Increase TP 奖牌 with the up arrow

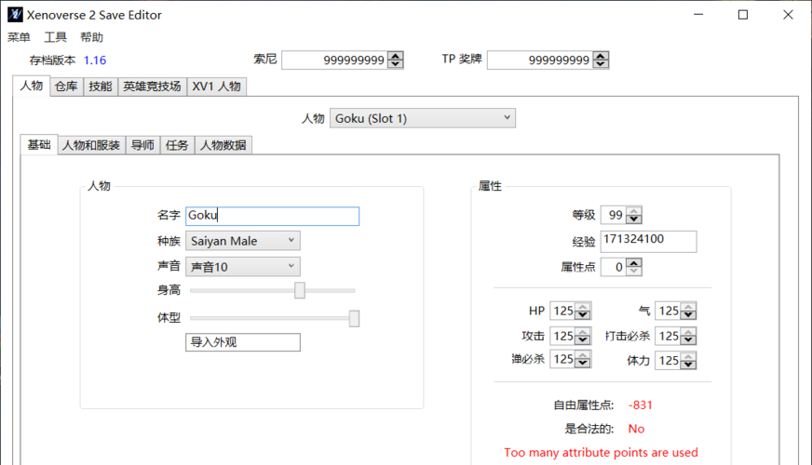pyautogui.click(x=601, y=56)
